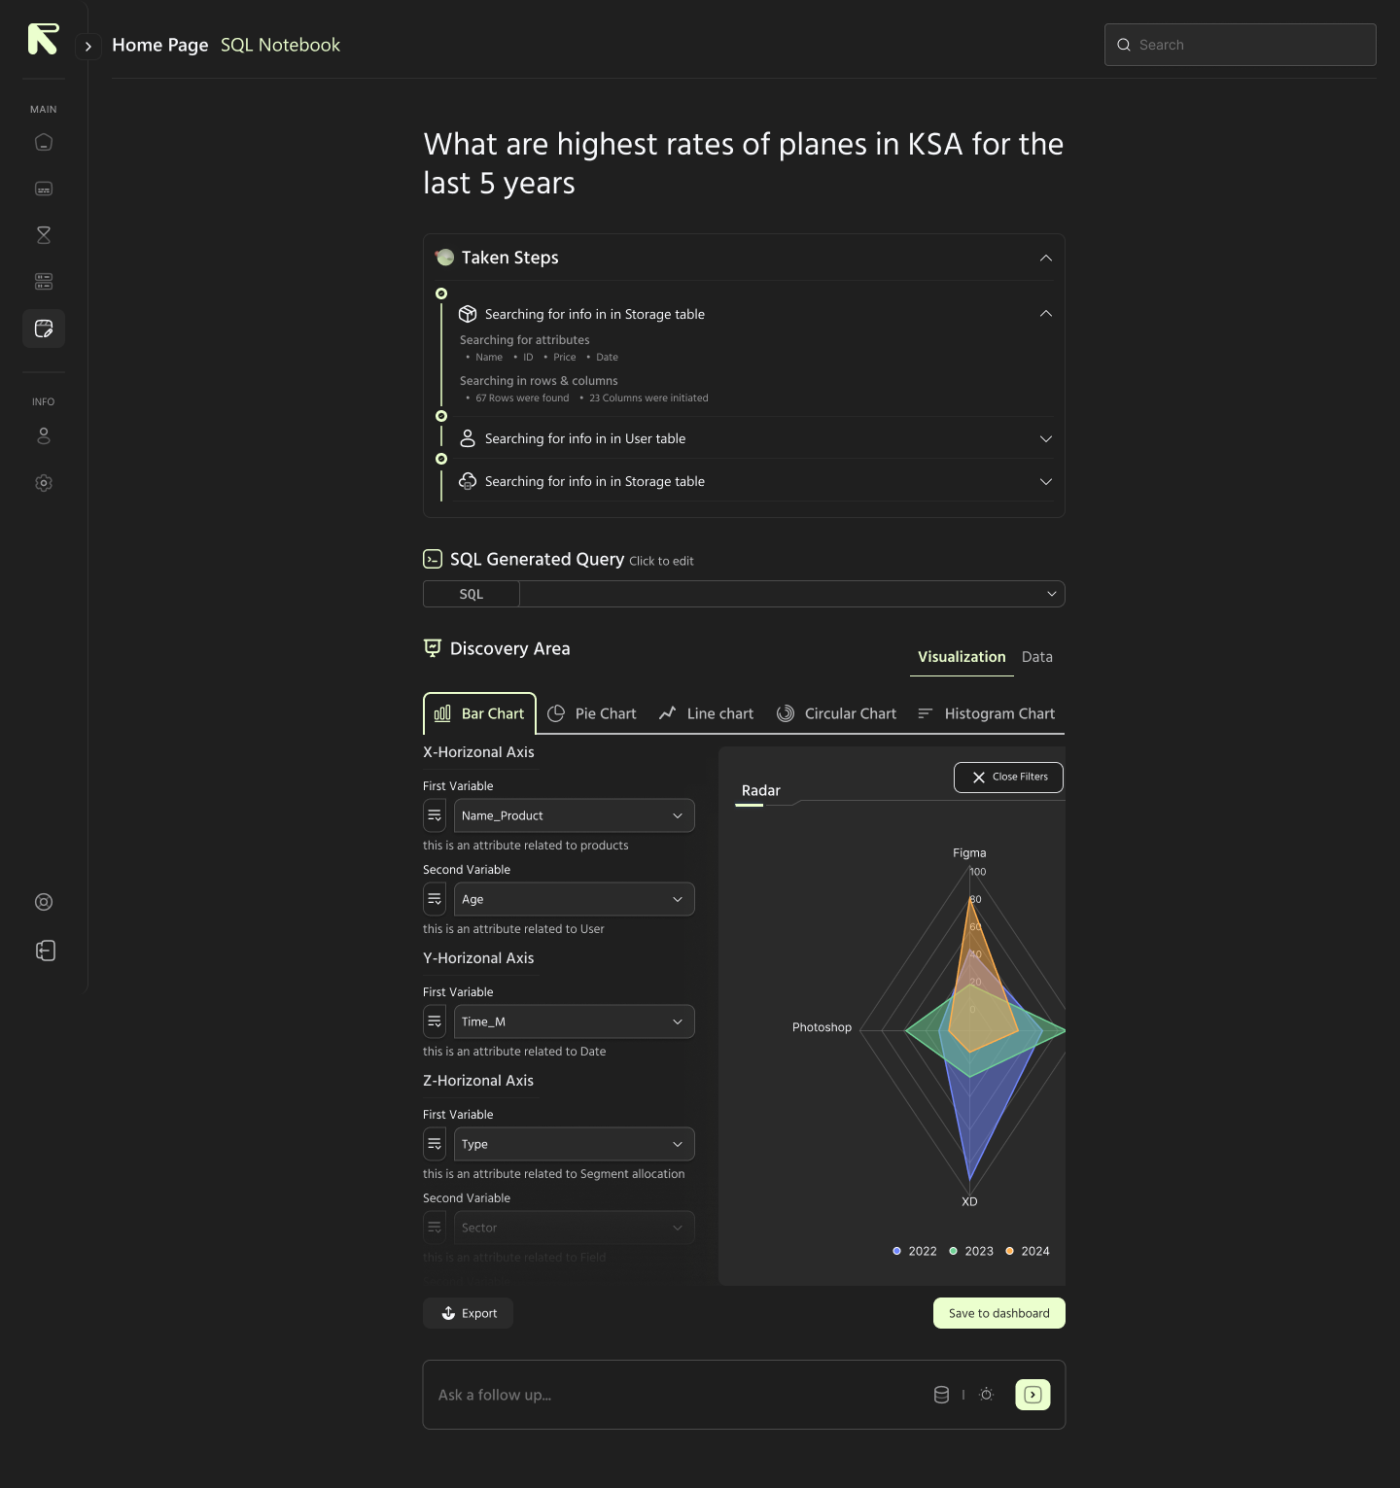Open user profile icon in sidebar
The width and height of the screenshot is (1400, 1488).
click(43, 435)
